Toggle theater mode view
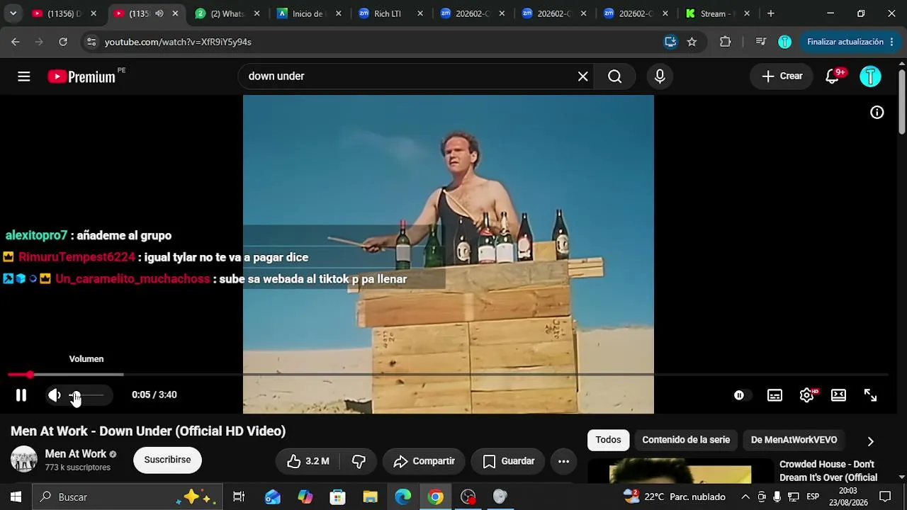The image size is (907, 510). 839,395
